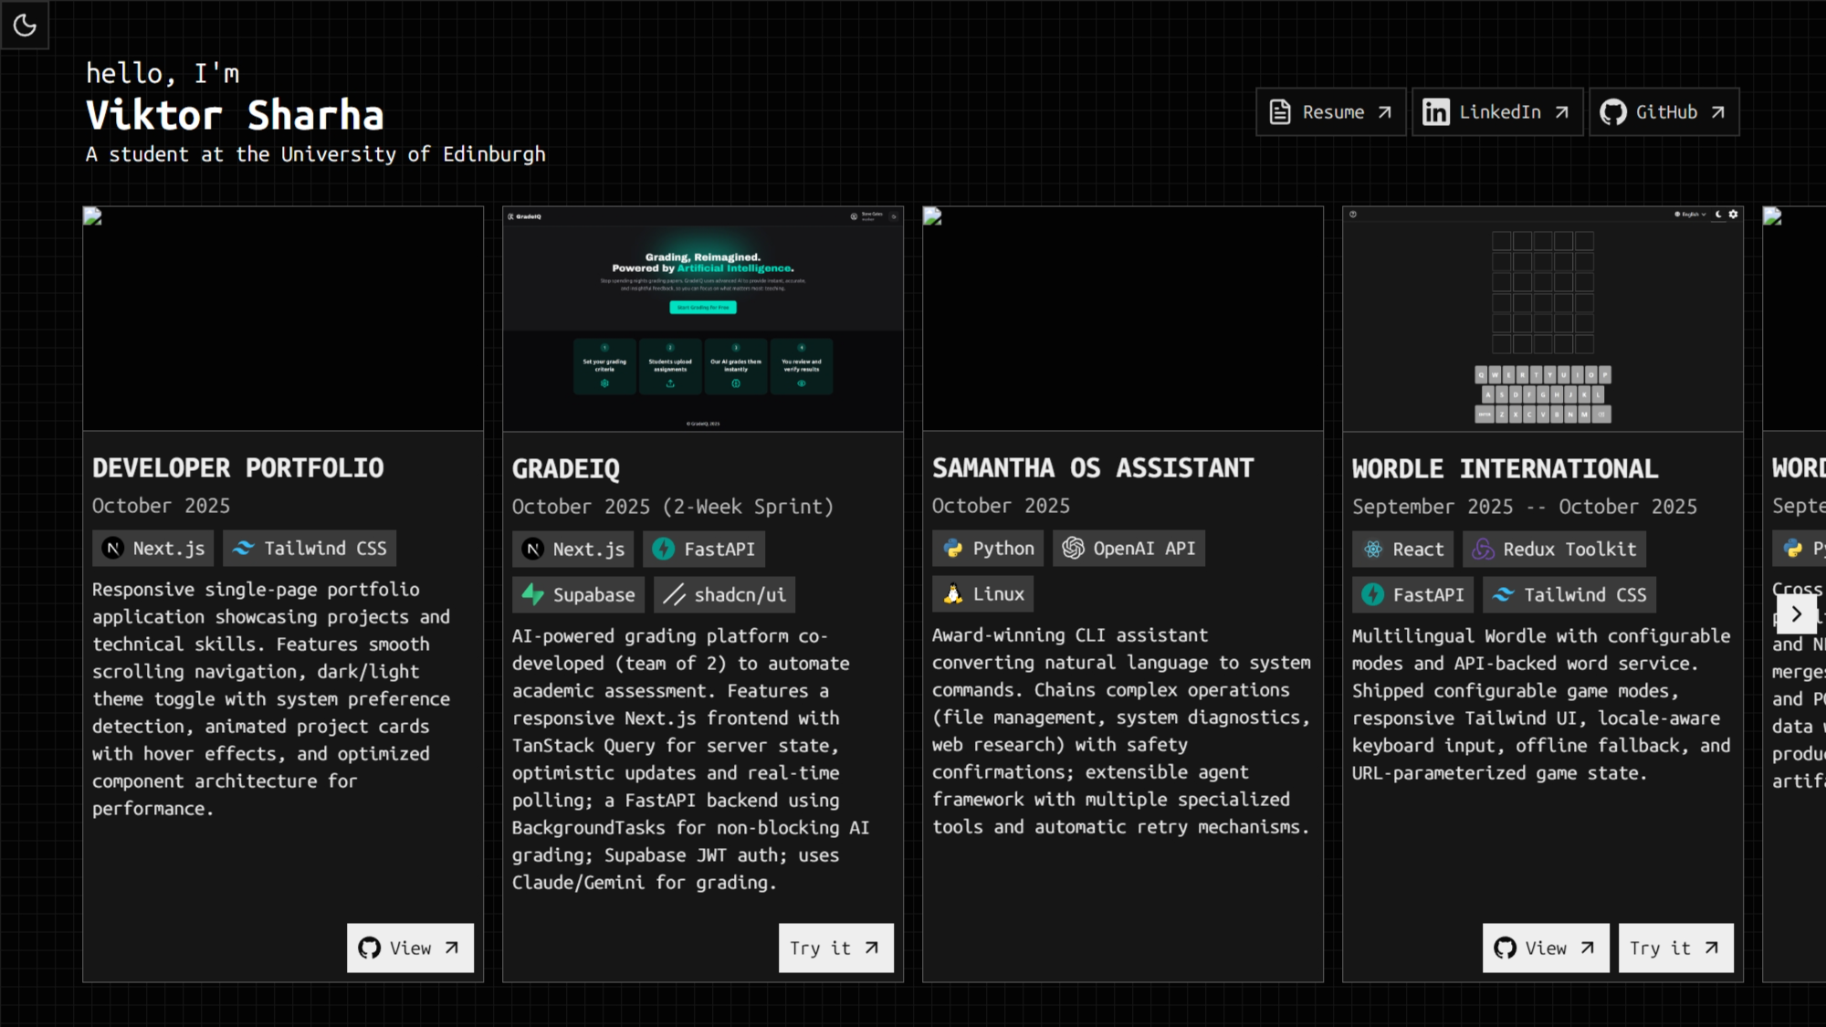Viewport: 1826px width, 1027px height.
Task: Select the Linux penguin icon badge
Action: 951,593
